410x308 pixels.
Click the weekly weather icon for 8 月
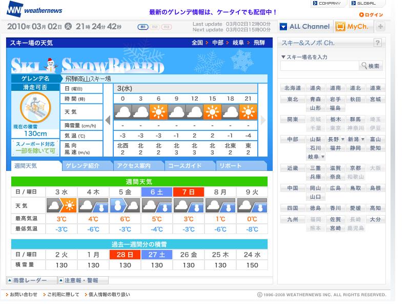(220, 205)
